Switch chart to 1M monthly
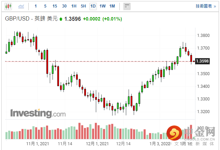This screenshot has height=150, width=220. tap(112, 6)
